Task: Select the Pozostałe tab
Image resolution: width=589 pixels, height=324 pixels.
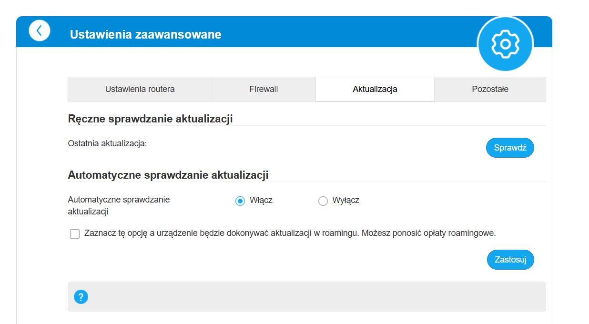Action: [490, 89]
